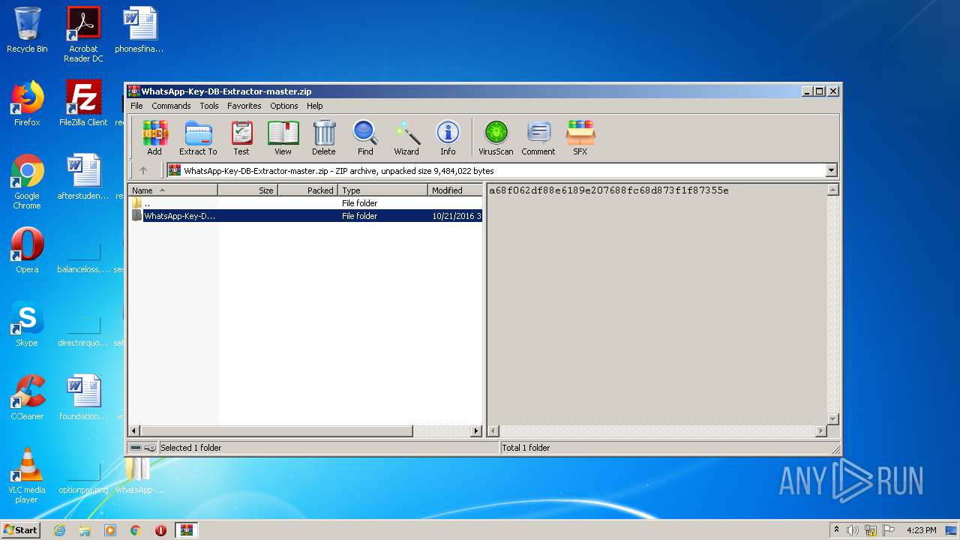The width and height of the screenshot is (960, 540).
Task: Sort file list by Size column
Action: point(248,190)
